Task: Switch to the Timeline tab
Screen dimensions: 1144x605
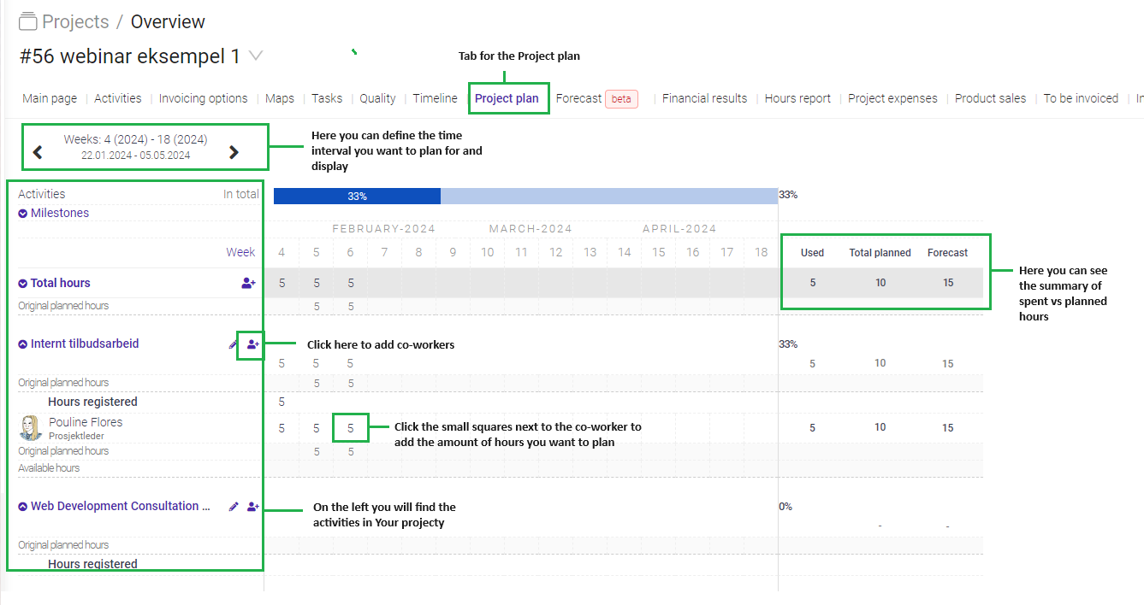Action: 435,98
